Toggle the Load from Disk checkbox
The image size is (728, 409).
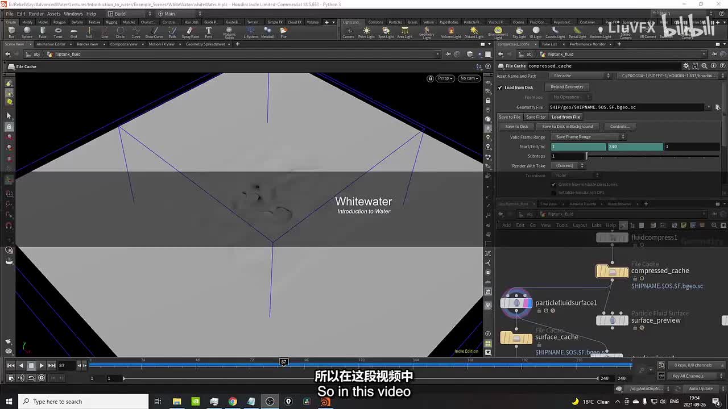[x=500, y=87]
